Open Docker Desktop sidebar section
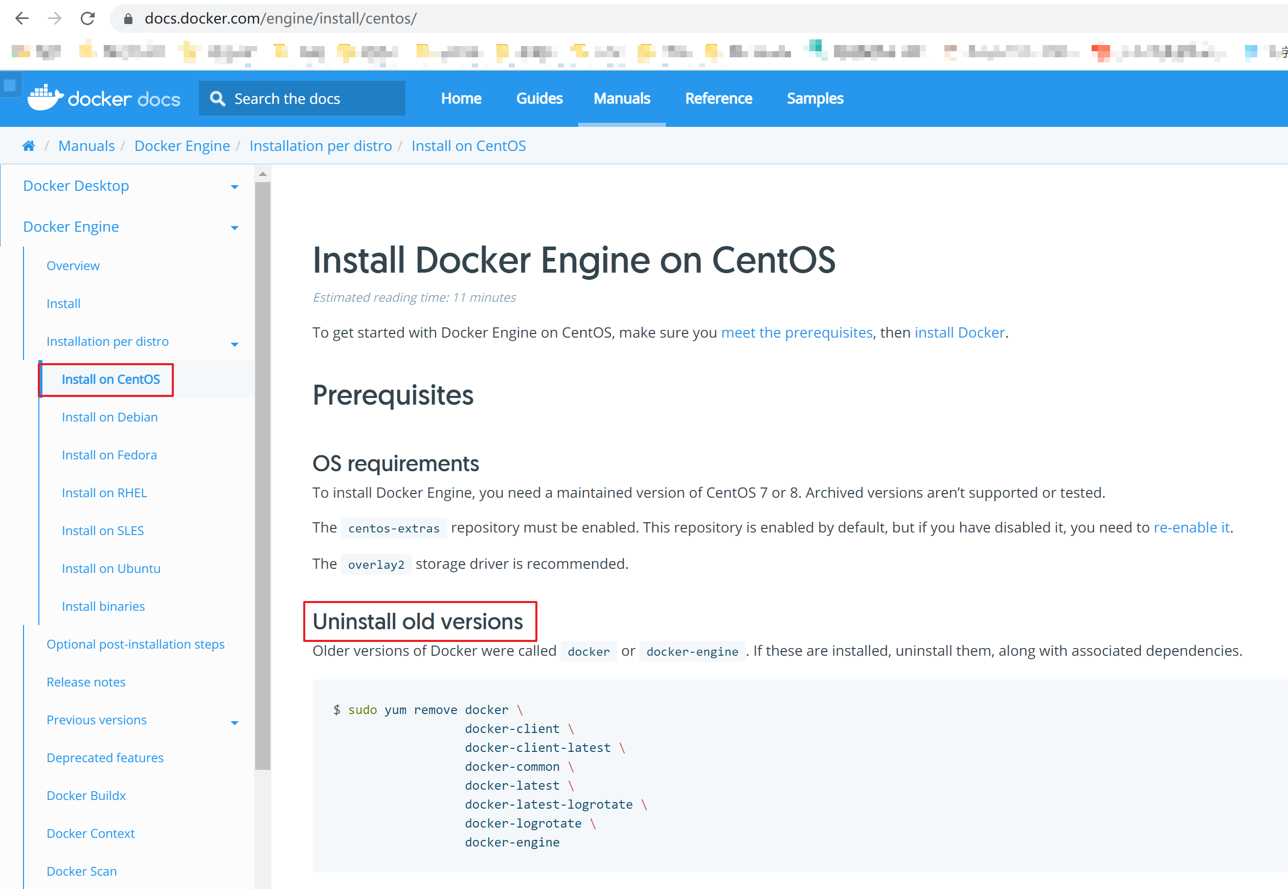The image size is (1288, 889). pos(76,186)
